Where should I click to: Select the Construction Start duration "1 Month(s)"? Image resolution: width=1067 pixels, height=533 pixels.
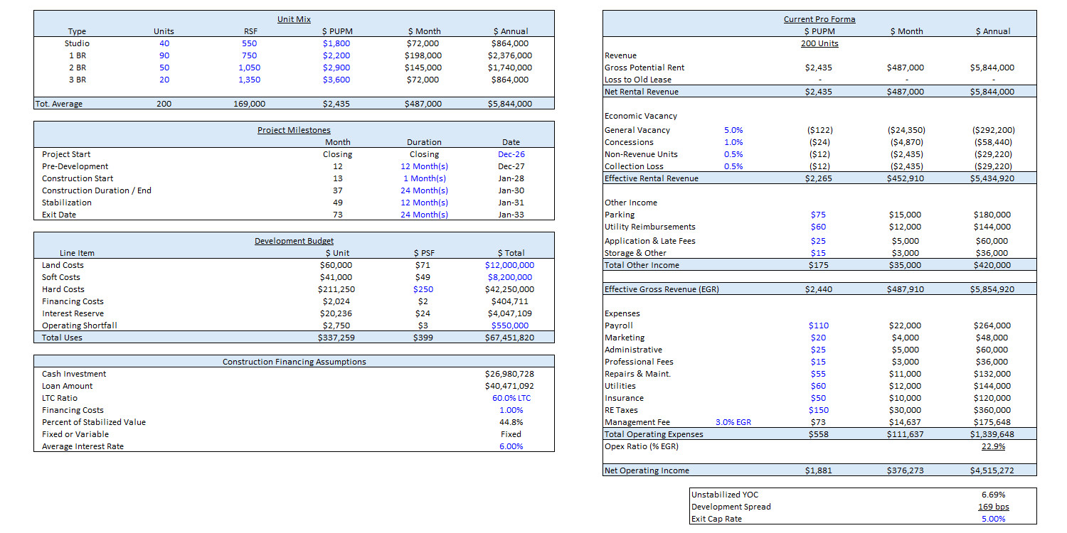click(x=424, y=178)
